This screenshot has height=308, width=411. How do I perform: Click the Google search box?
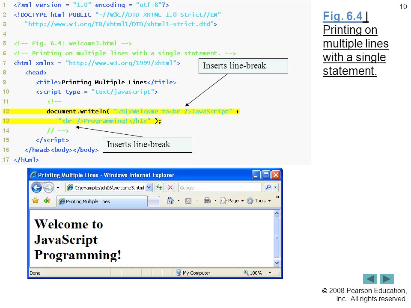click(220, 187)
